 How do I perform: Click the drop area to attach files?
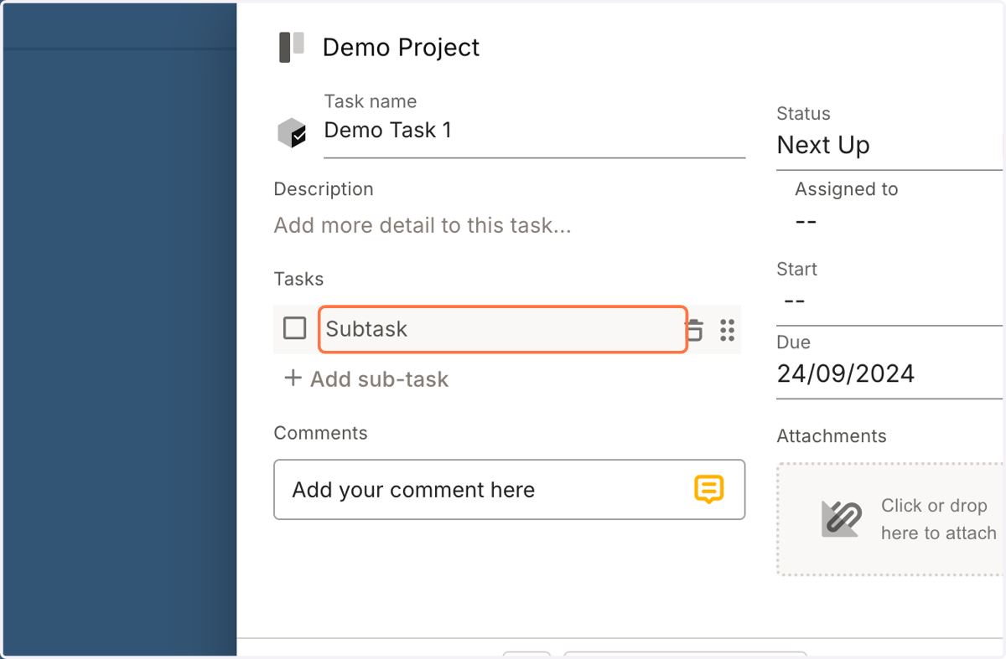click(891, 519)
